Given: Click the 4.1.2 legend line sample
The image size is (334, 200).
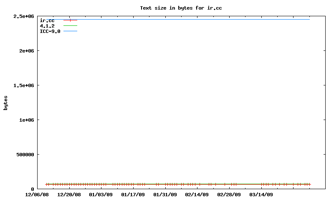Looking at the screenshot, I should (x=70, y=26).
